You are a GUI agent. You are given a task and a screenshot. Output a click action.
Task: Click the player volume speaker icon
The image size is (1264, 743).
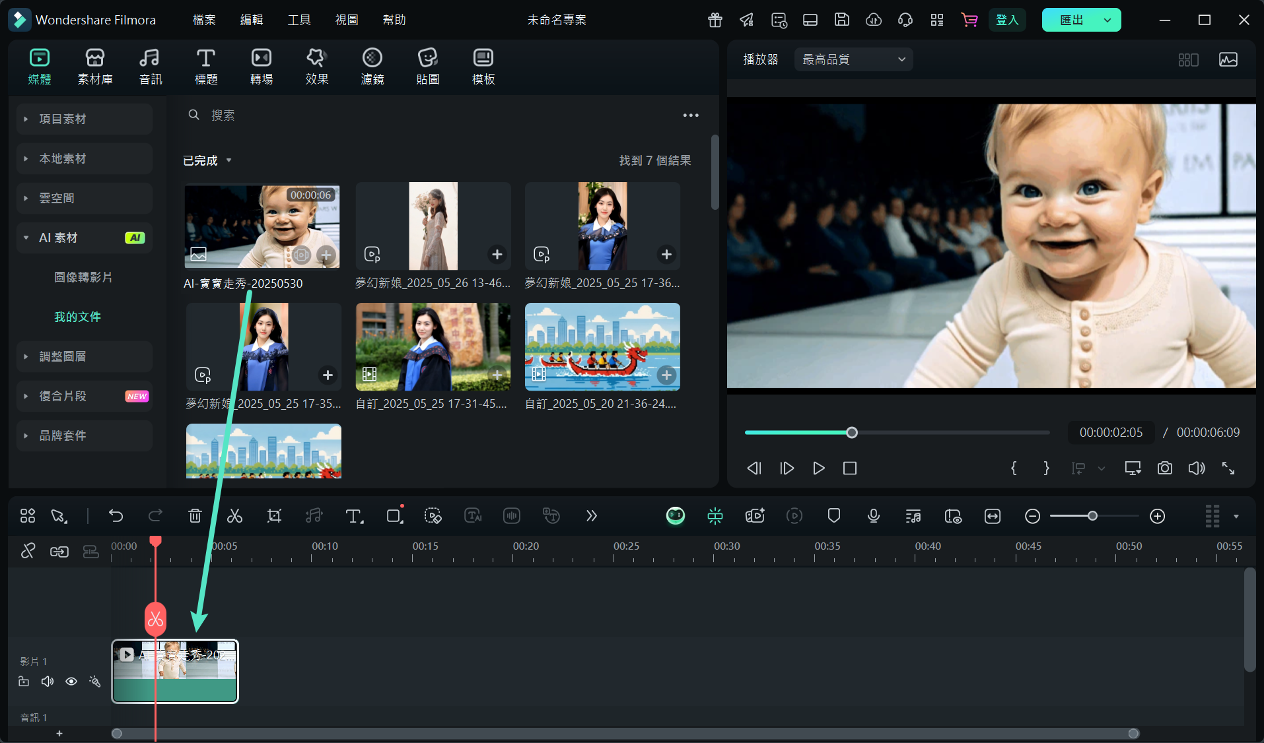pyautogui.click(x=1197, y=468)
